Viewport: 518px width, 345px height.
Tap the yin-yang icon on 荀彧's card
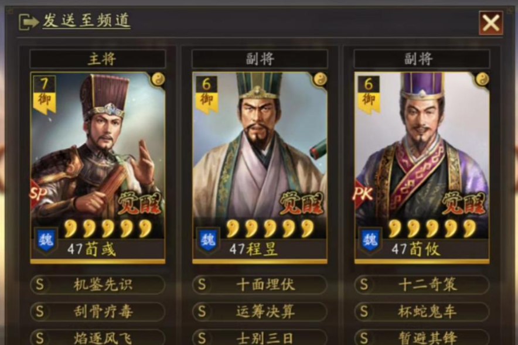[158, 80]
